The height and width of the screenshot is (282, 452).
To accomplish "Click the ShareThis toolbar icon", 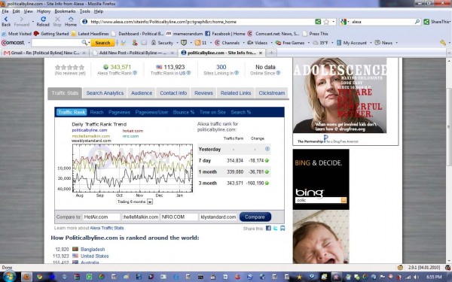I will (426, 22).
